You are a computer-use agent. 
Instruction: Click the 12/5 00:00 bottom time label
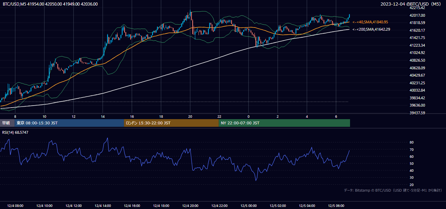[248, 206]
